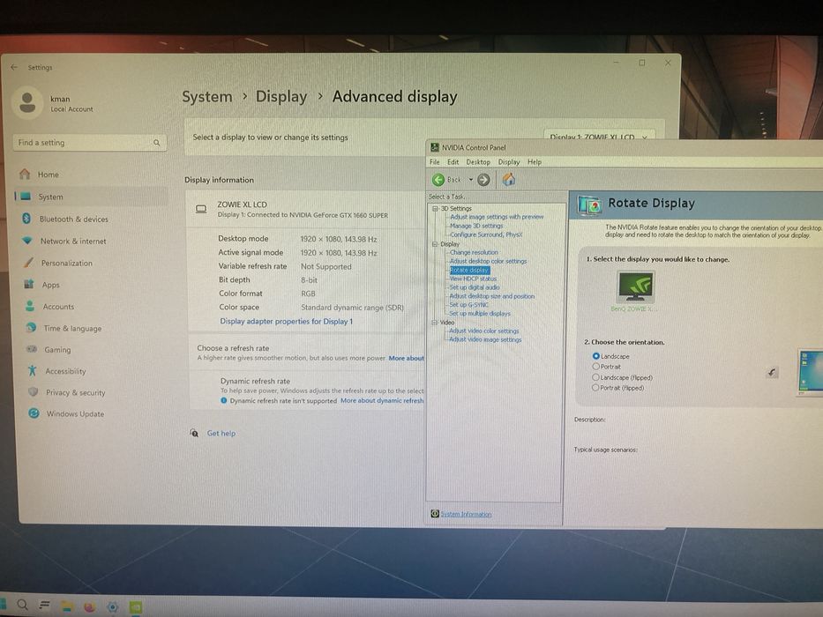Screen dimensions: 823x617
Task: Open the NVIDIA Help menu
Action: (x=535, y=162)
